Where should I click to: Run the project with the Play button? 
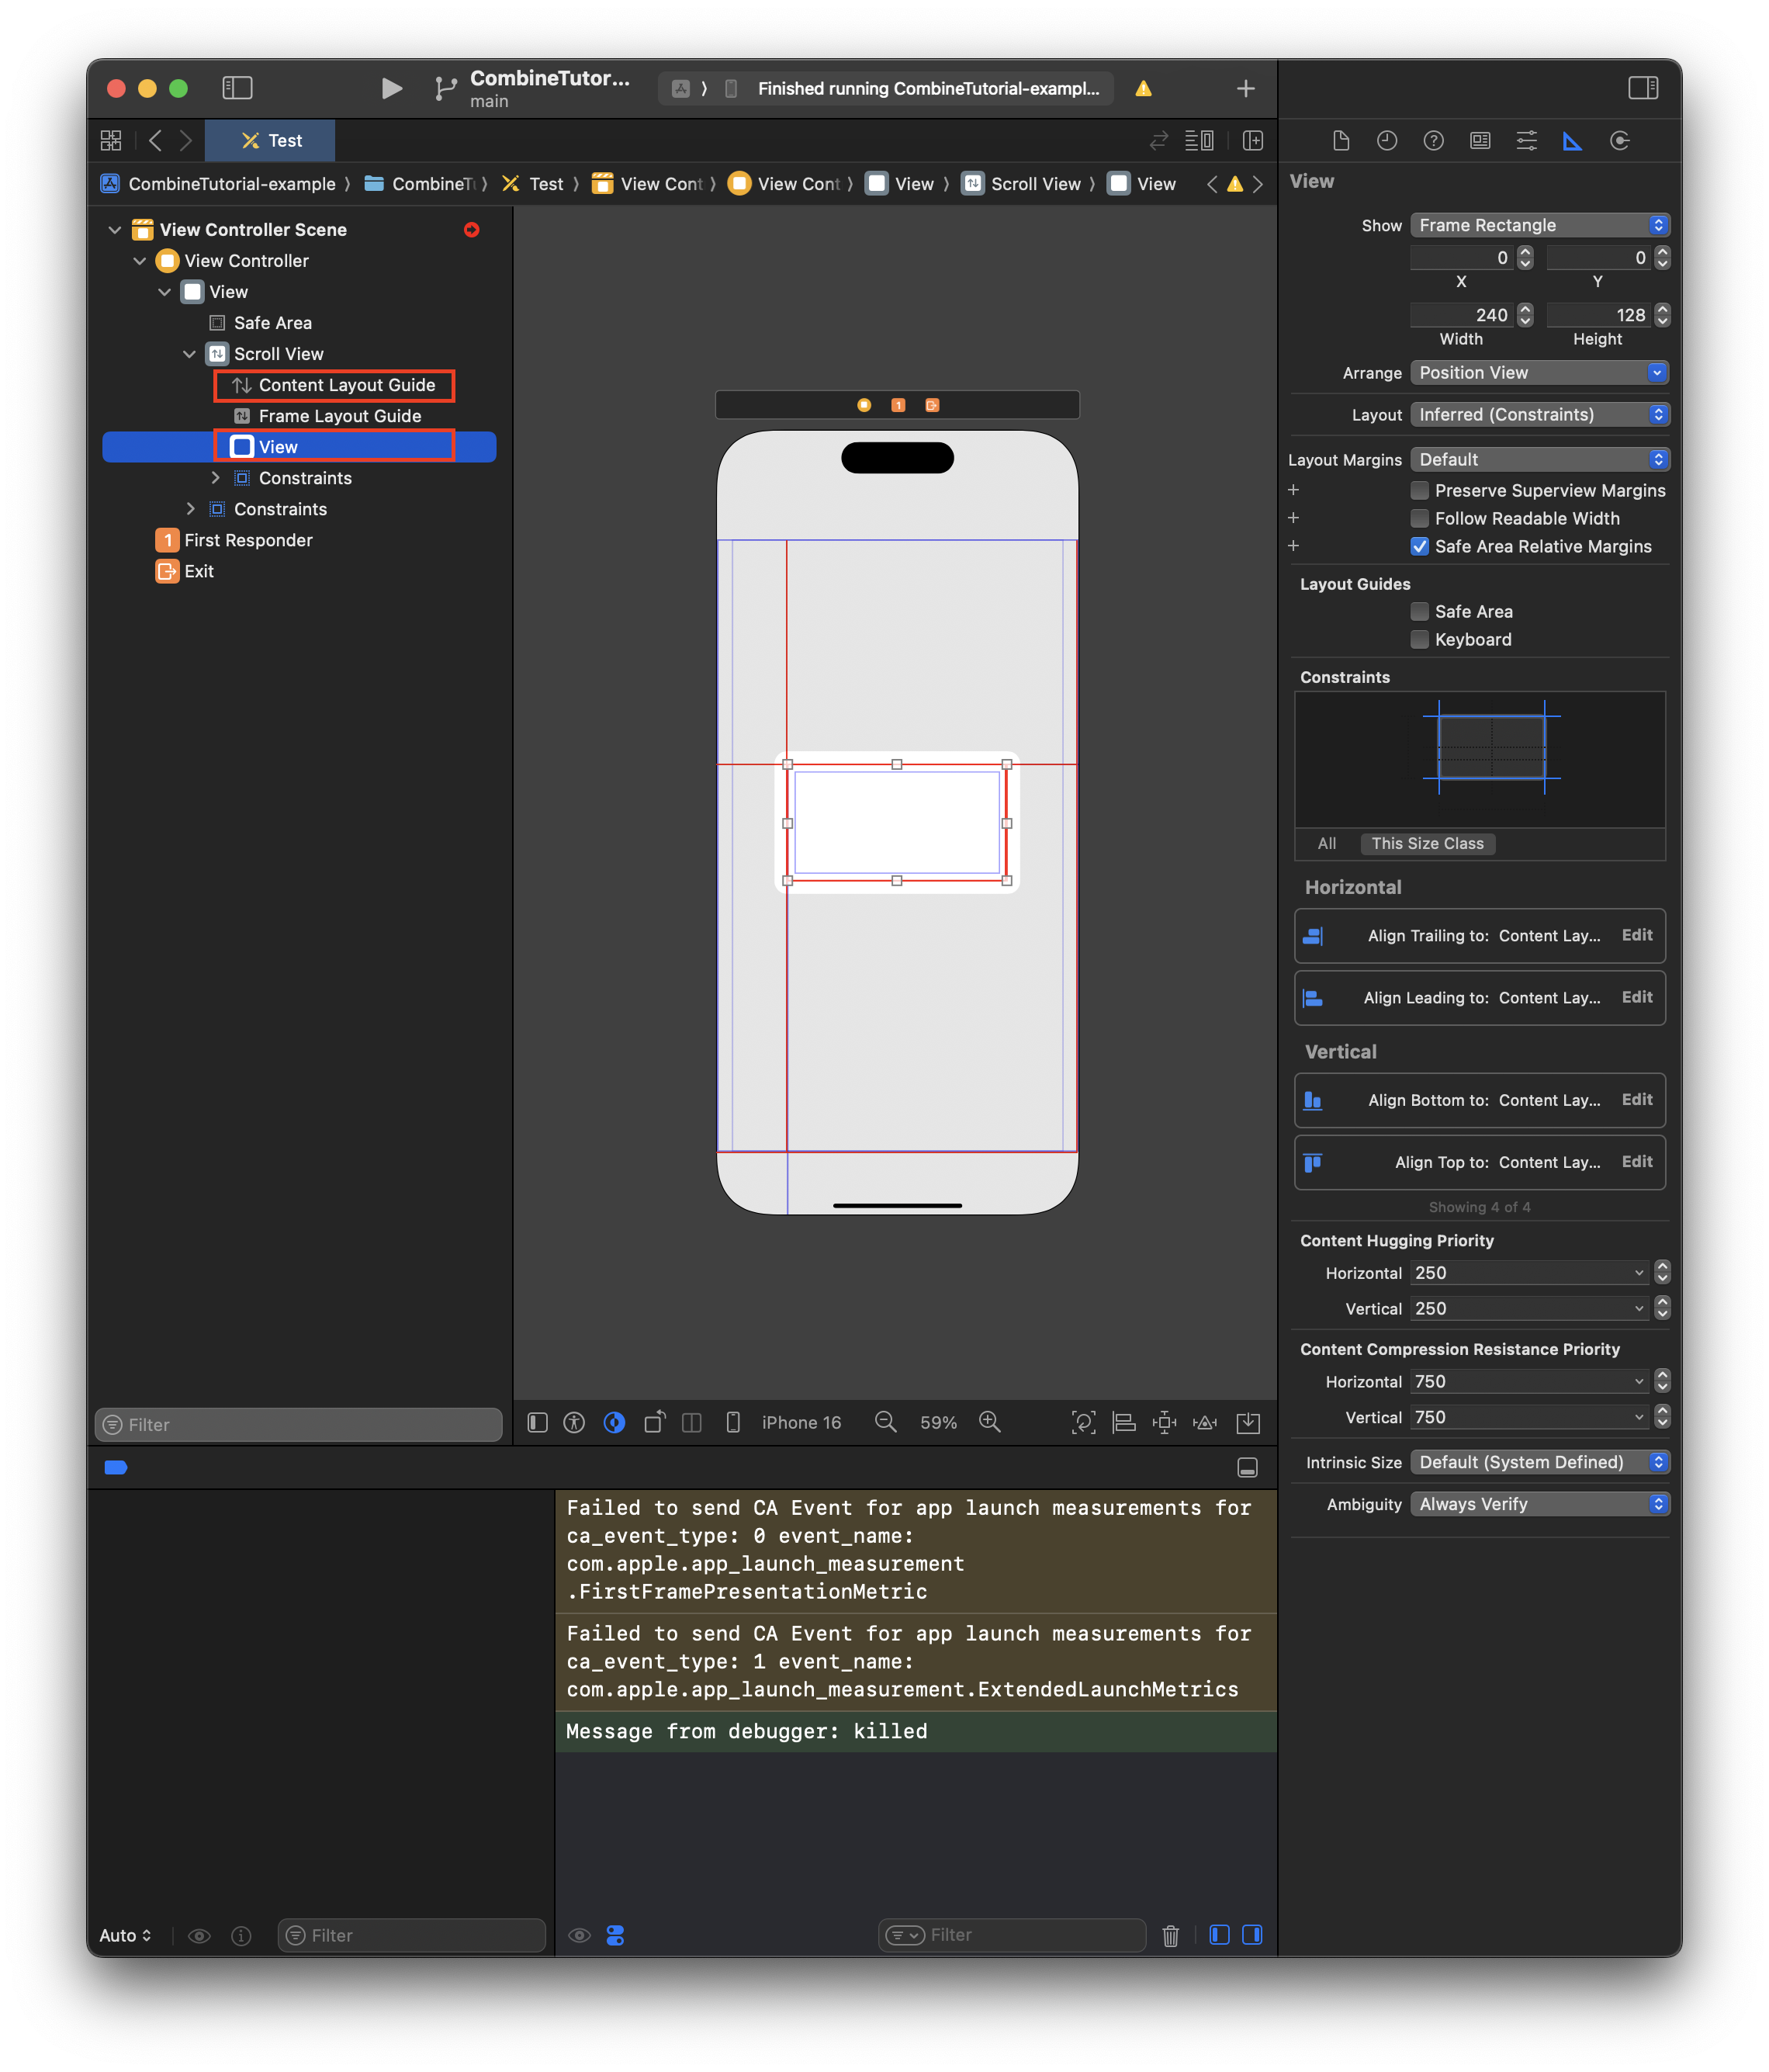(391, 88)
